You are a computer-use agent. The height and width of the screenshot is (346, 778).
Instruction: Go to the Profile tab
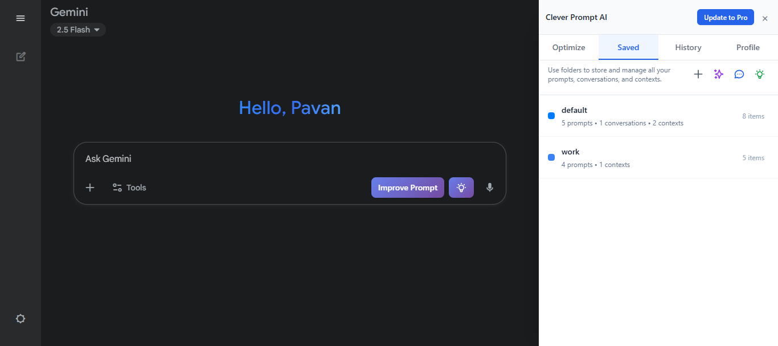coord(748,47)
